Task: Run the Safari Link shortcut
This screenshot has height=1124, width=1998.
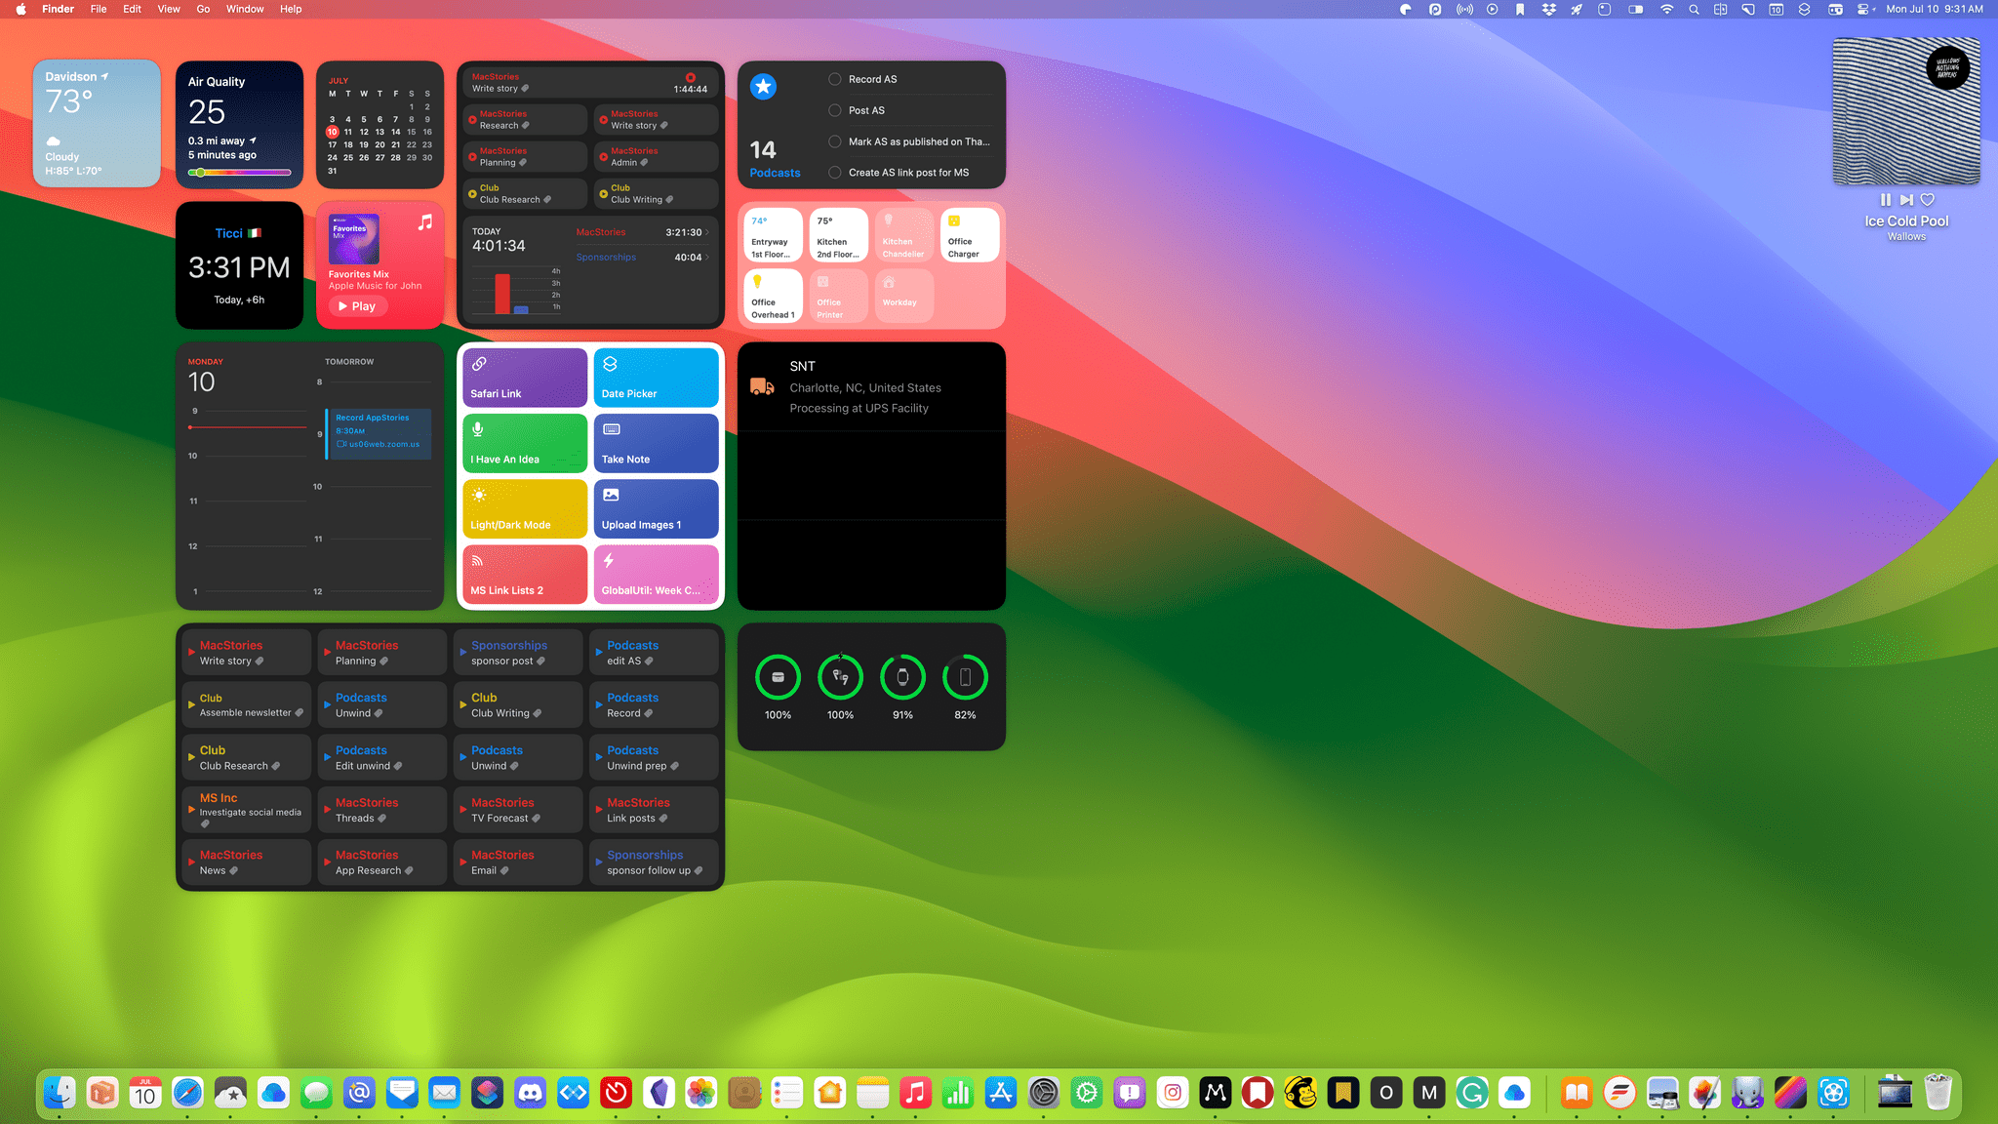Action: click(x=525, y=378)
